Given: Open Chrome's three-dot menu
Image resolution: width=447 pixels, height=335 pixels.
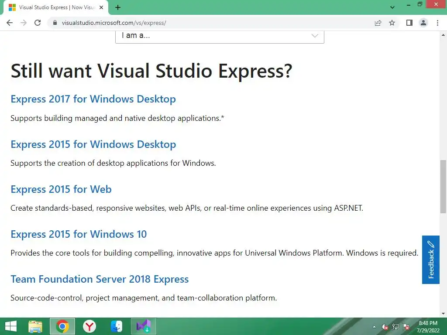Looking at the screenshot, I should pos(437,23).
